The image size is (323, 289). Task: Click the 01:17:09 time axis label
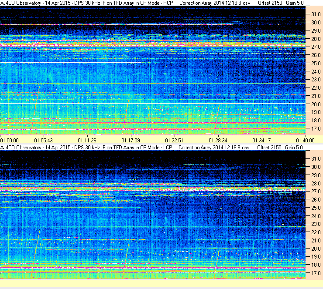pos(131,141)
